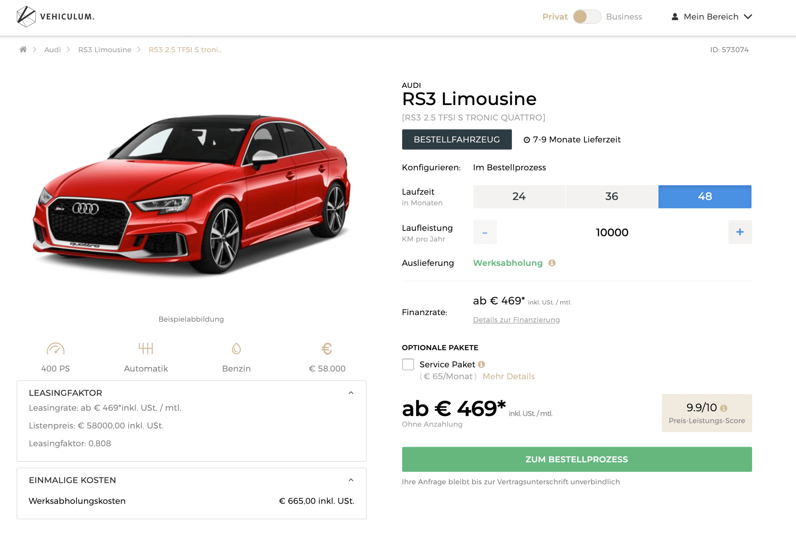This screenshot has height=546, width=796.
Task: Click the 10000 km mileage value
Action: (x=612, y=232)
